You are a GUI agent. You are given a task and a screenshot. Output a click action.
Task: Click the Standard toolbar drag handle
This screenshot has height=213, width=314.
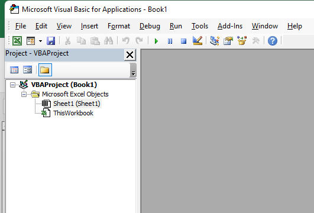click(x=9, y=41)
